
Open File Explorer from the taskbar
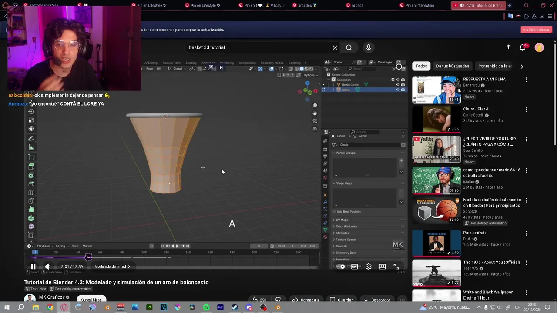click(x=36, y=307)
